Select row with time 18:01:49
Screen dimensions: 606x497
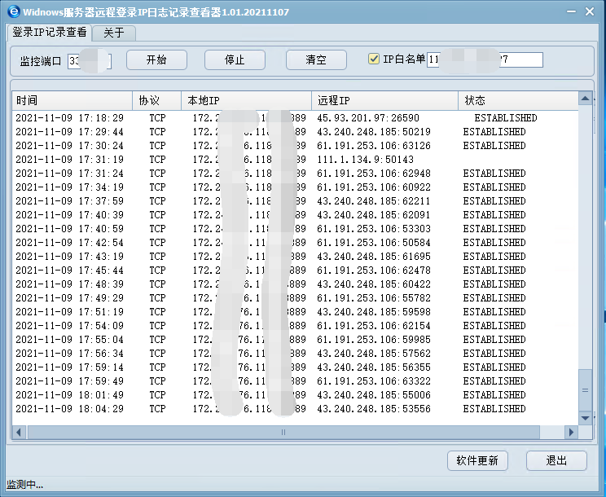click(296, 395)
